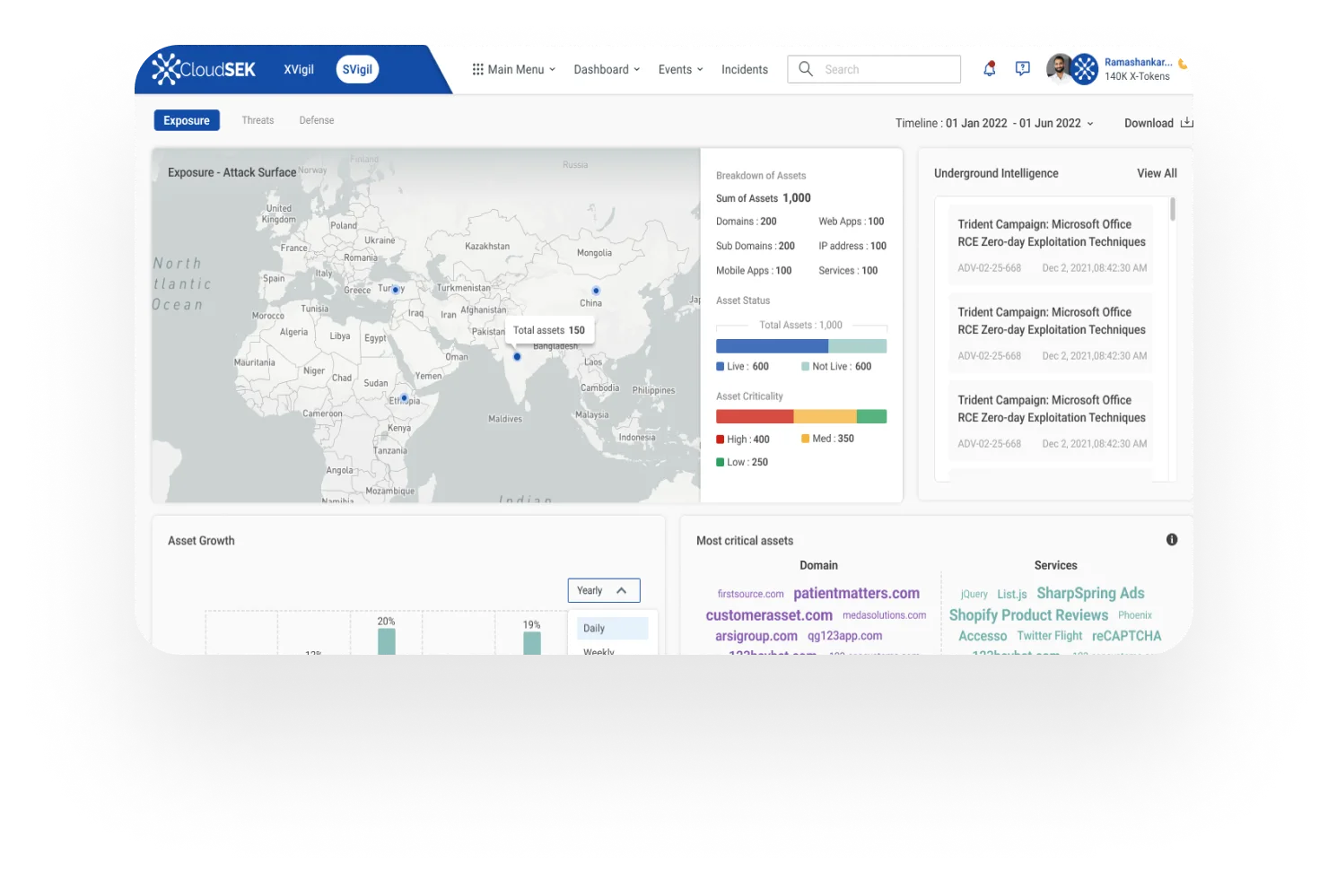Screen dimensions: 1328x879
Task: Click the user profile photo avatar
Action: pyautogui.click(x=1060, y=68)
